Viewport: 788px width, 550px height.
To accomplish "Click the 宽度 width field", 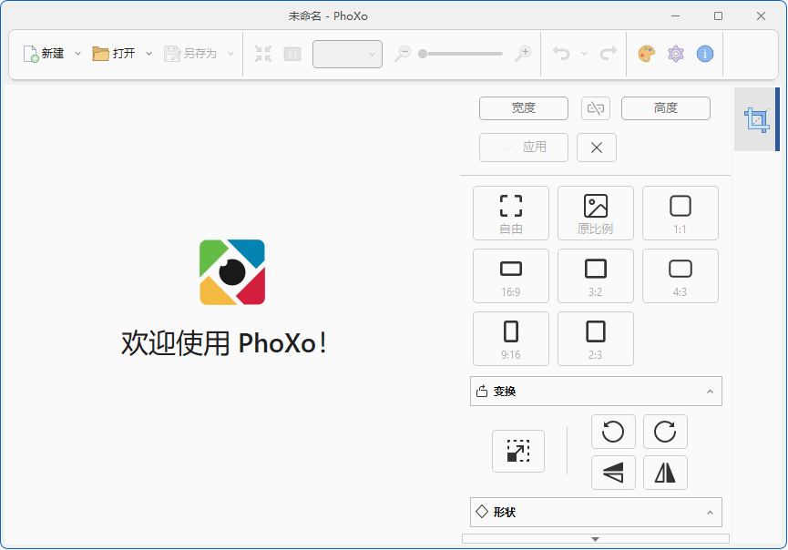I will (524, 108).
